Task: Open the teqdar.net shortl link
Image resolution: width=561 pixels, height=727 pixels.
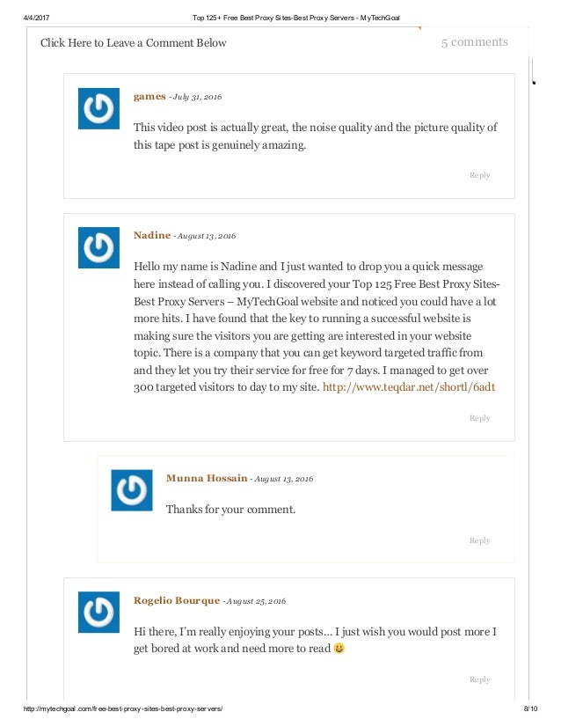Action: (409, 387)
